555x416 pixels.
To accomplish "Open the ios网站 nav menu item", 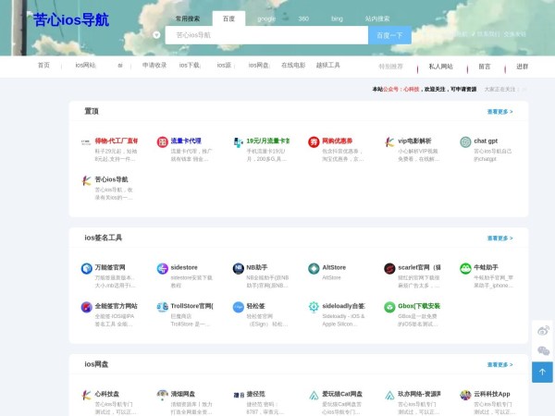I will click(x=85, y=66).
